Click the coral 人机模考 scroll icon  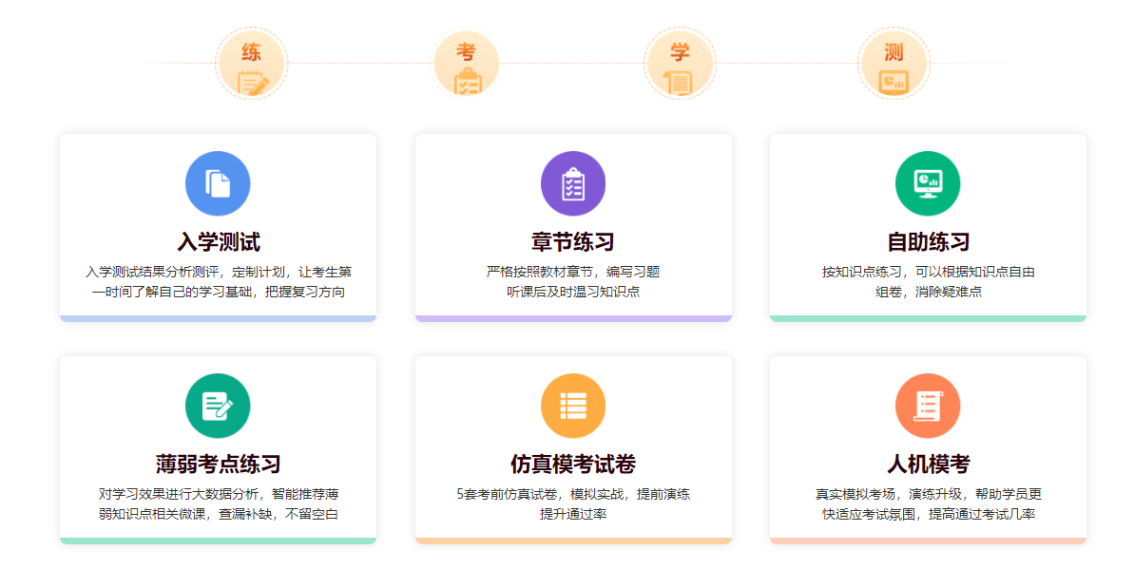927,406
